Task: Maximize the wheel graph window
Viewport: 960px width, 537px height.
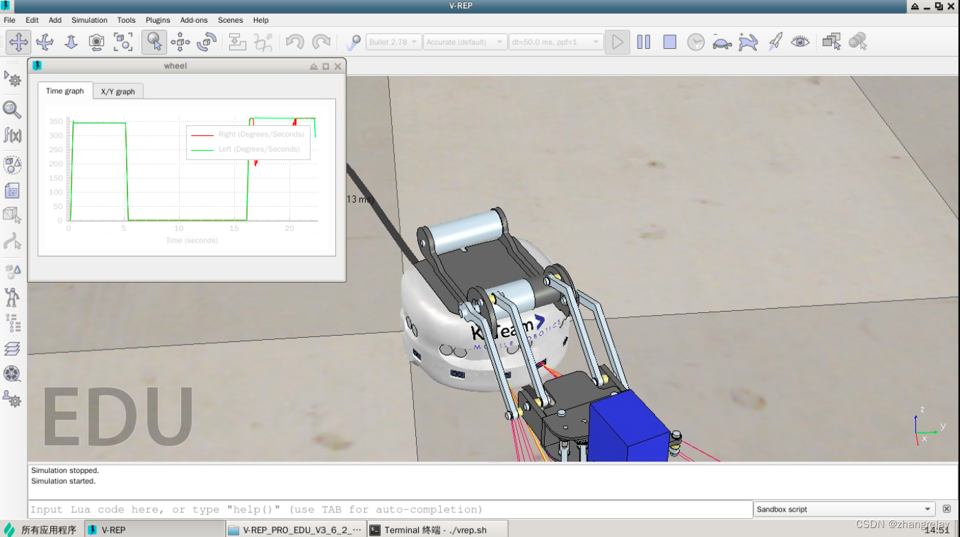Action: tap(326, 66)
